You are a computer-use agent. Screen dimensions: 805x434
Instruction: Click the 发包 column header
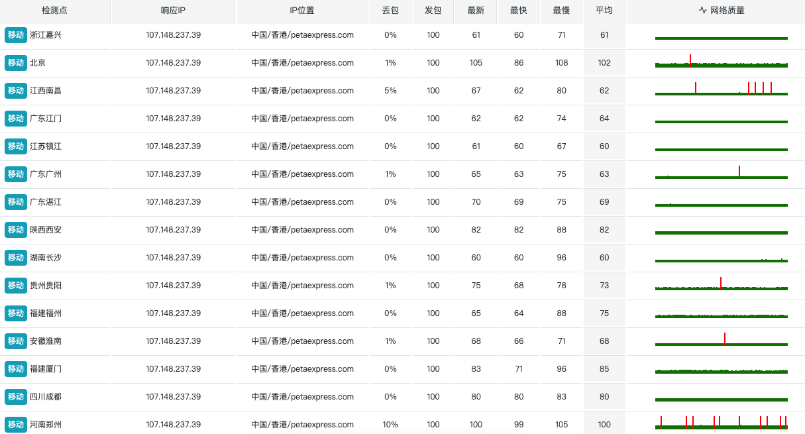(x=433, y=11)
